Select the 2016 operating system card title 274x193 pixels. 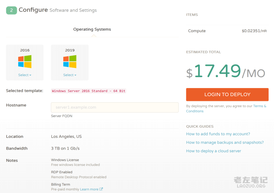[x=25, y=50]
